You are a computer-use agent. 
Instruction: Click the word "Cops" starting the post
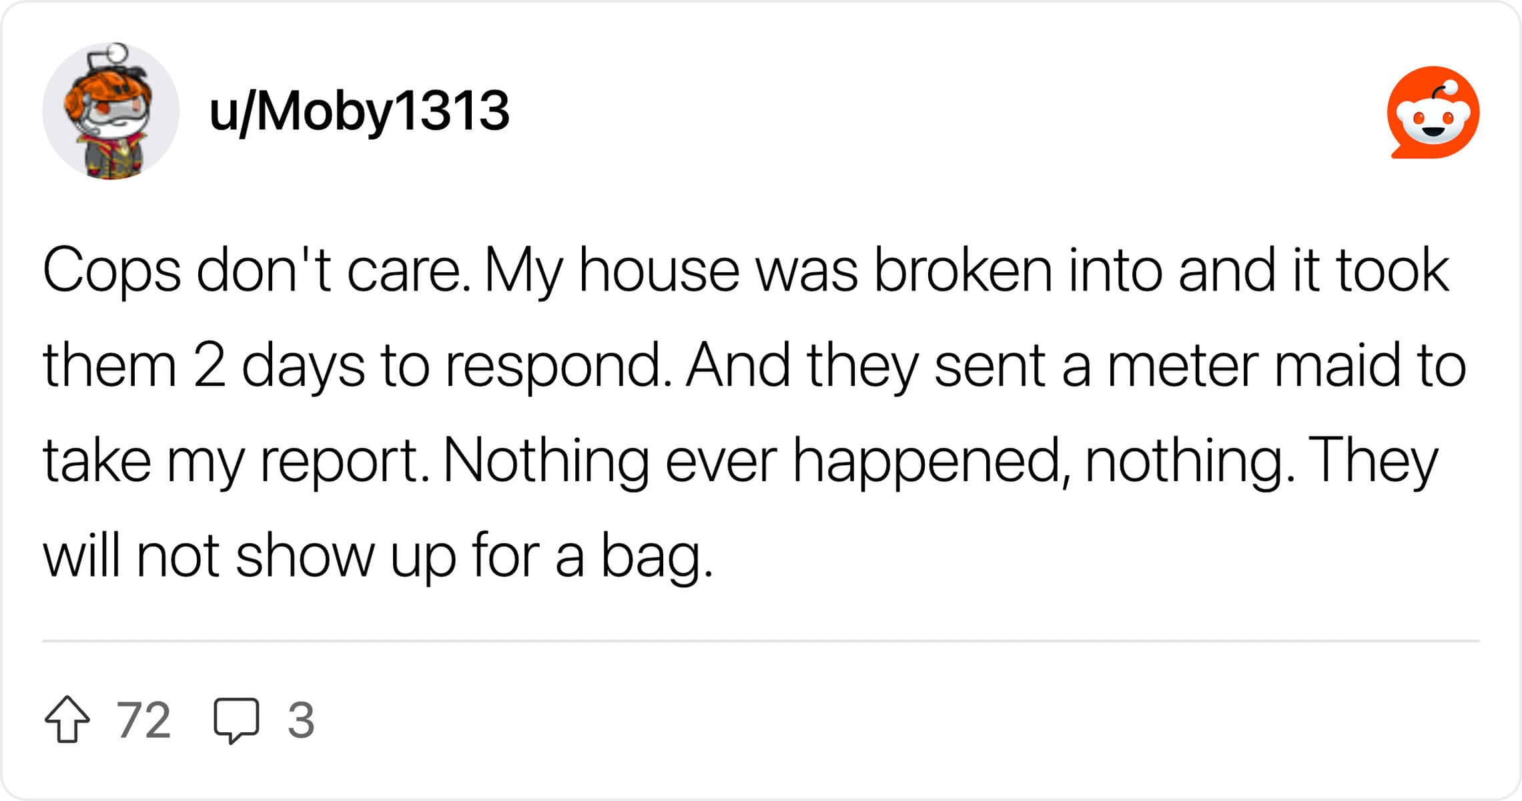(111, 270)
